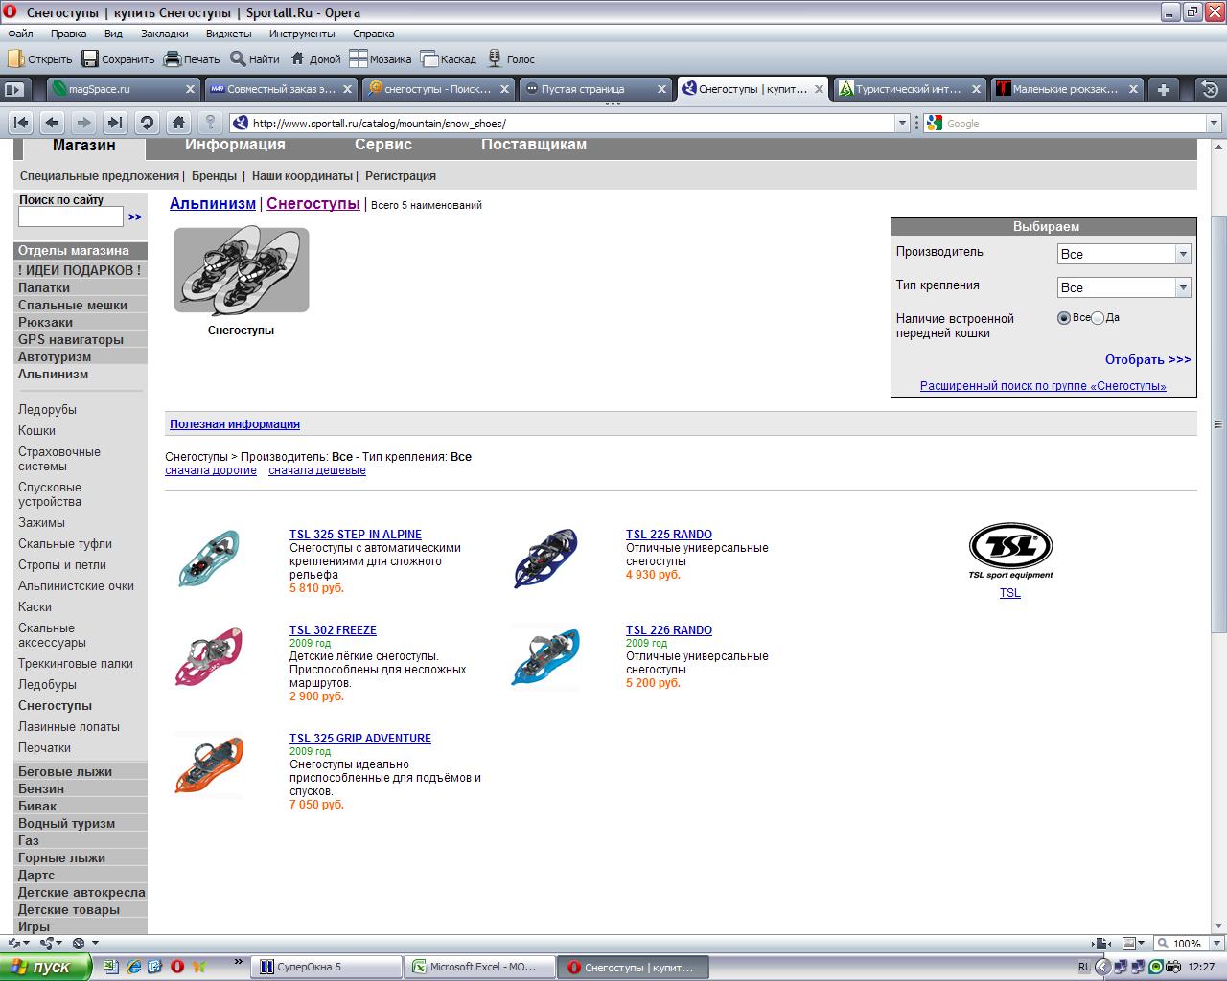Click the Mosaic (Мозаика) tile icon
Screen dimensions: 1227x981
359,59
